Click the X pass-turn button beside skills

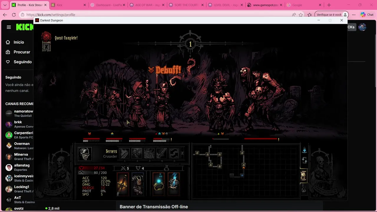[182, 153]
